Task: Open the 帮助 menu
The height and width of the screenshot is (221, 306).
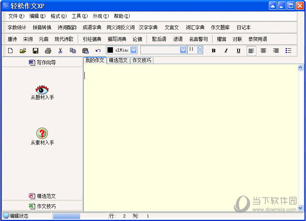Action: [122, 16]
